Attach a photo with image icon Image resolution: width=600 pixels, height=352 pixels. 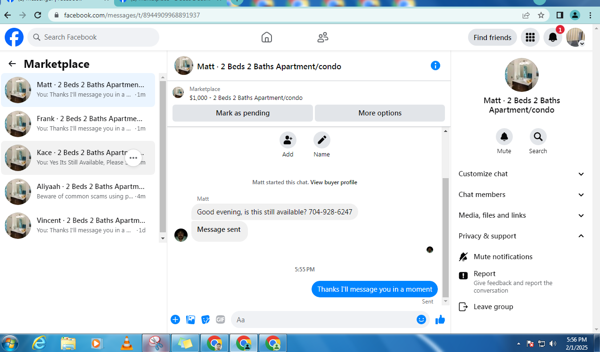point(190,319)
